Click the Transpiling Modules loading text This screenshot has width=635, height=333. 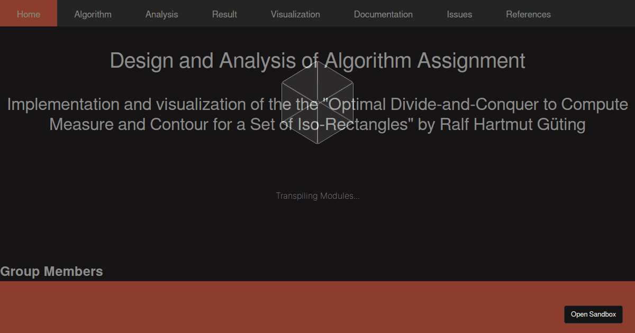tap(317, 196)
